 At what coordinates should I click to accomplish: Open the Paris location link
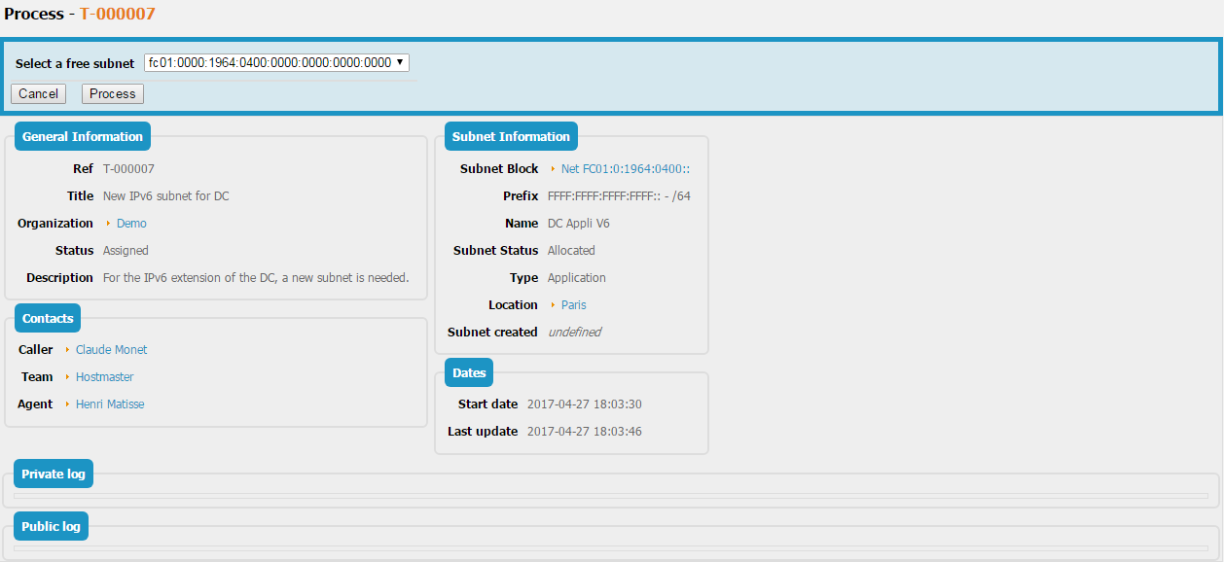tap(573, 305)
